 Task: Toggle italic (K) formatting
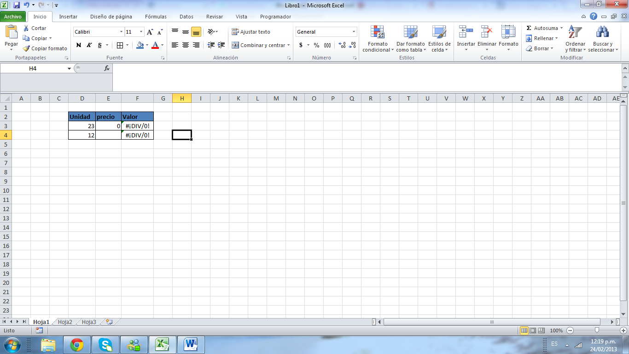89,45
